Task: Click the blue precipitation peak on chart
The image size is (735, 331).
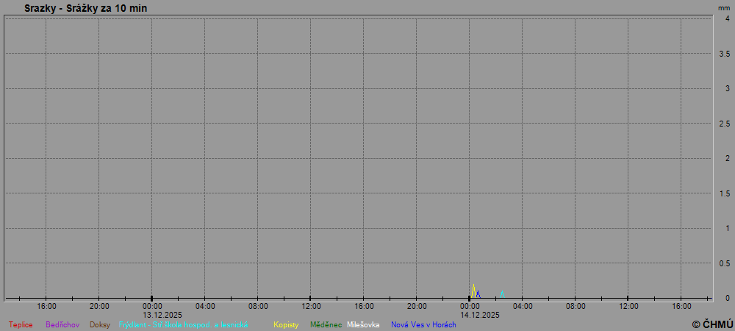Action: 478,293
